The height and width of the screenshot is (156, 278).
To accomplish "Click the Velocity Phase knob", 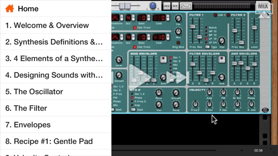I will tap(251, 92).
